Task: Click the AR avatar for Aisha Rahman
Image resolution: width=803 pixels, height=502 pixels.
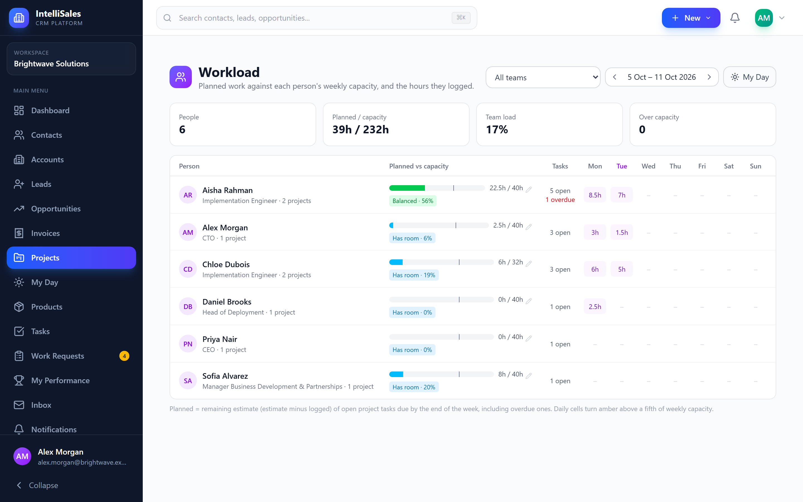Action: click(x=188, y=195)
